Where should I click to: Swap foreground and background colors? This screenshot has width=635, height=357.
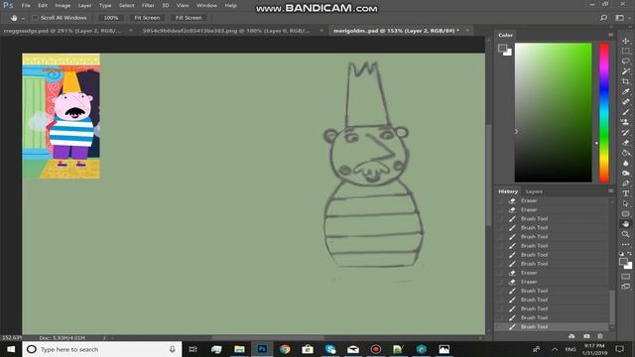click(x=629, y=254)
